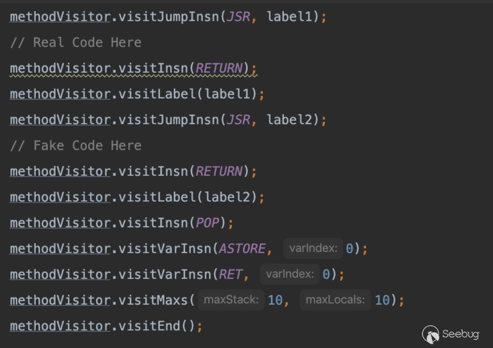This screenshot has height=348, width=493.
Task: Click the Seebug watermark text
Action: point(460,334)
